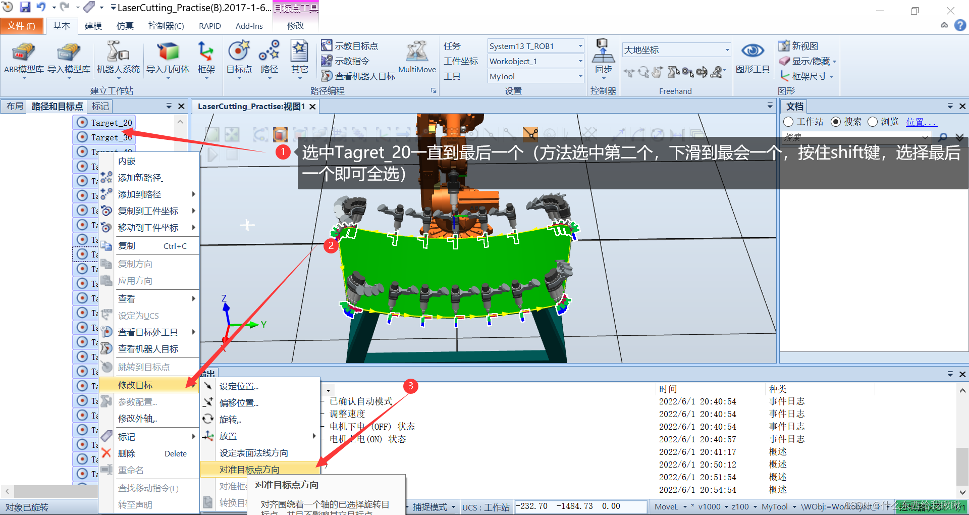Select Target_30 in the tree
Image resolution: width=969 pixels, height=515 pixels.
tap(105, 137)
